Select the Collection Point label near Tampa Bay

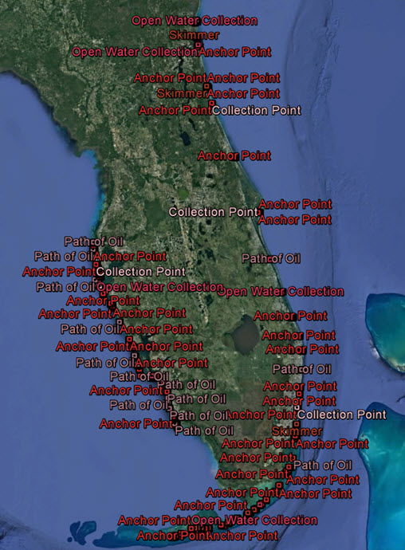(x=141, y=272)
